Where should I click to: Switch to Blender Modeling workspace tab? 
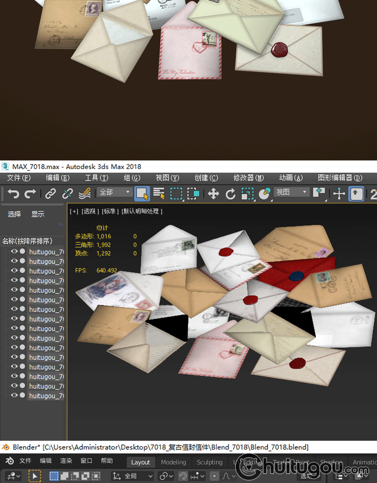point(173,462)
